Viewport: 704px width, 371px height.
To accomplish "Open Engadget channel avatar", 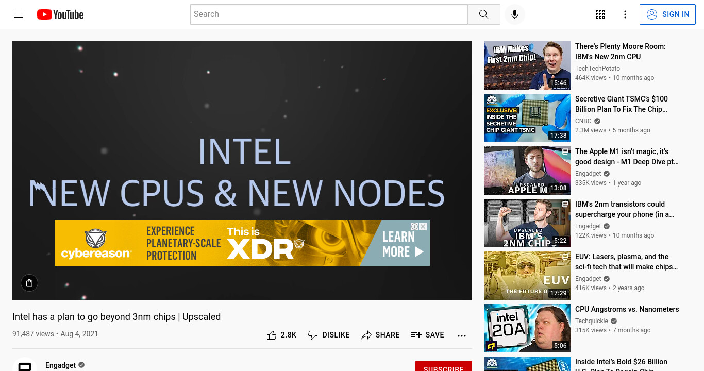I will point(25,365).
